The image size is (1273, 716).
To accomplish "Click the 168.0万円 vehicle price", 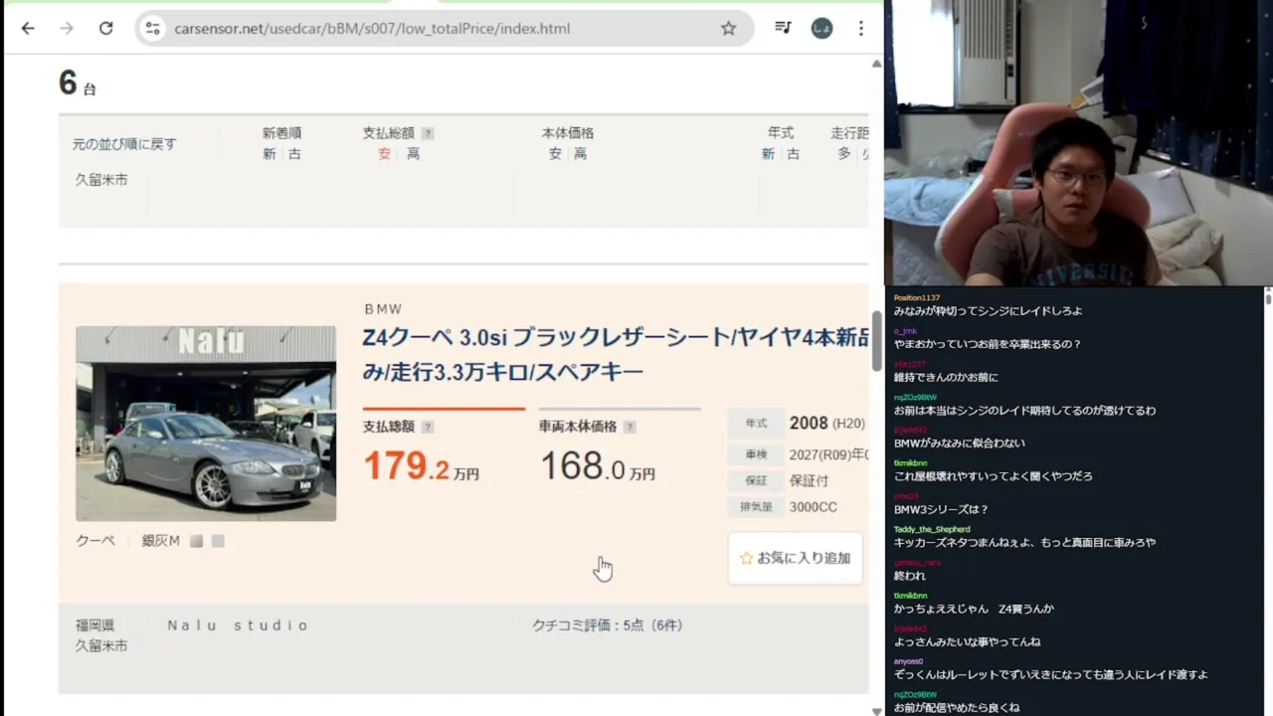I will (597, 465).
